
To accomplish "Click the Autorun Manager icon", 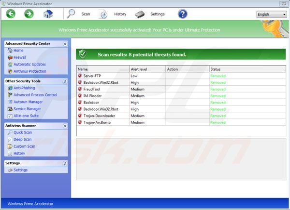I will tap(10, 102).
